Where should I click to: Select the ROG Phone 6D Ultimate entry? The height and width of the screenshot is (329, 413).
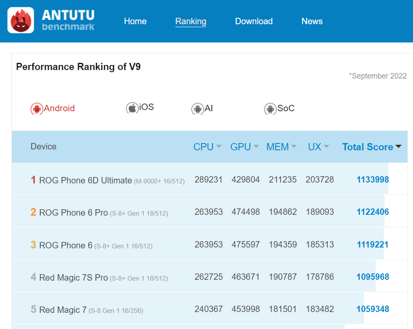(85, 180)
